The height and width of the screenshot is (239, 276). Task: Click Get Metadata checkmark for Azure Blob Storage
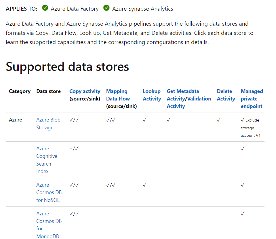(x=169, y=120)
